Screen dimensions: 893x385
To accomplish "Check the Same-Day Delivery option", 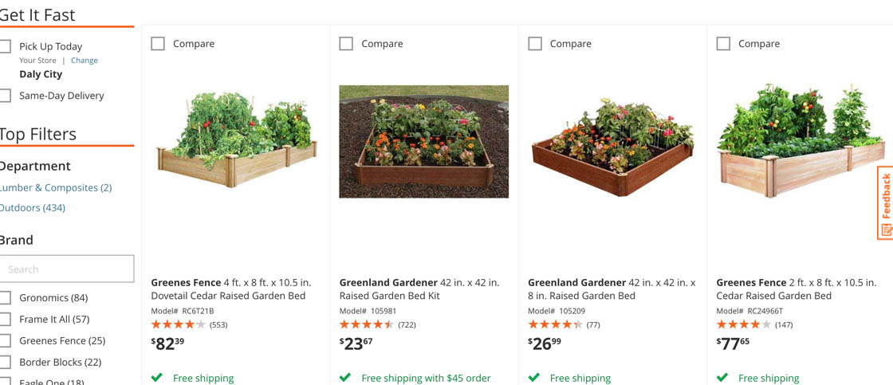I will tap(6, 96).
